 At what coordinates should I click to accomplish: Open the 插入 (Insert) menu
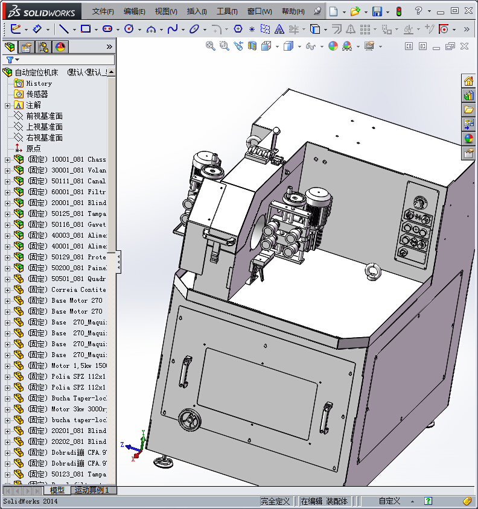click(x=197, y=11)
